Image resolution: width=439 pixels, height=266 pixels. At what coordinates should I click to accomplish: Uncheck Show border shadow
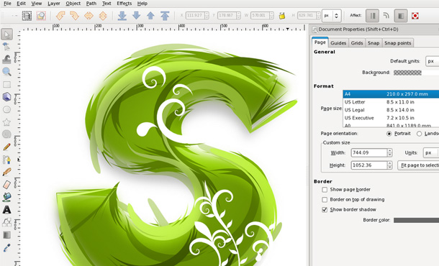click(x=325, y=209)
